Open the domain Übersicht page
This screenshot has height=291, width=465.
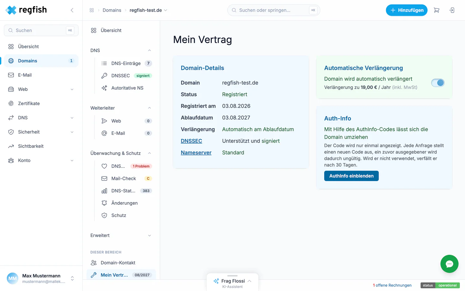click(121, 30)
